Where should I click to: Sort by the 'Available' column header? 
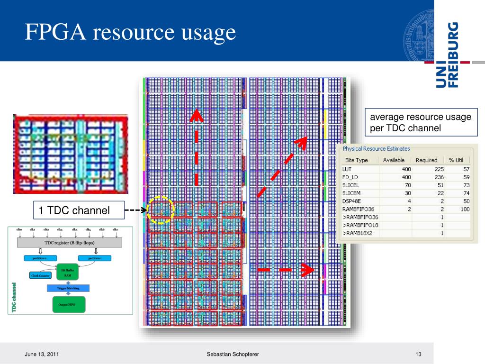394,160
